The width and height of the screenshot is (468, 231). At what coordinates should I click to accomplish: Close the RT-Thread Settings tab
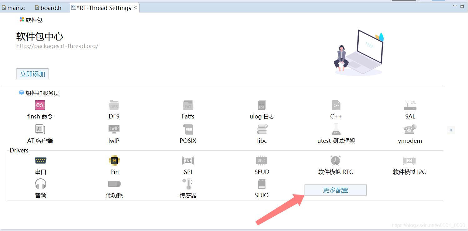[135, 7]
